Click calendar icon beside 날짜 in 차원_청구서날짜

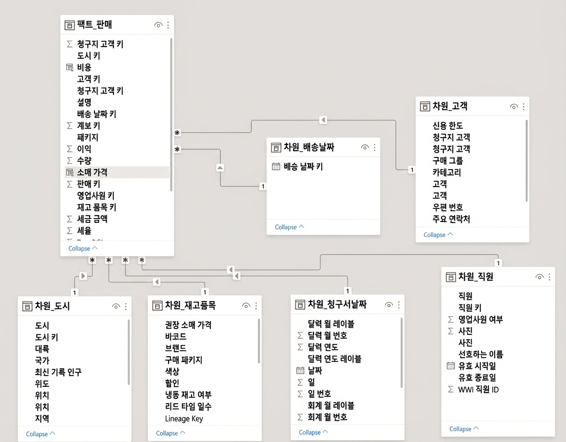tap(300, 370)
